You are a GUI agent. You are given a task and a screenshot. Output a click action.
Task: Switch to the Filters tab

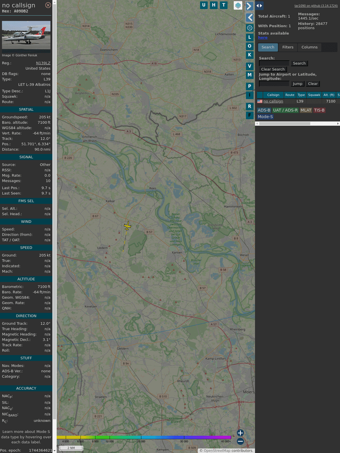[288, 47]
